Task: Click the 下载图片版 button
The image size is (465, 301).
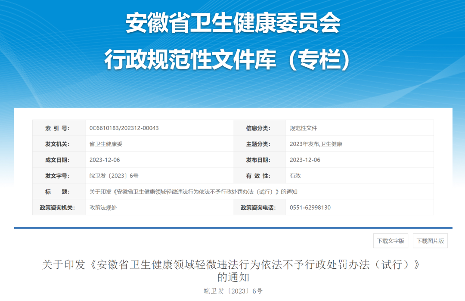Action: pyautogui.click(x=430, y=241)
